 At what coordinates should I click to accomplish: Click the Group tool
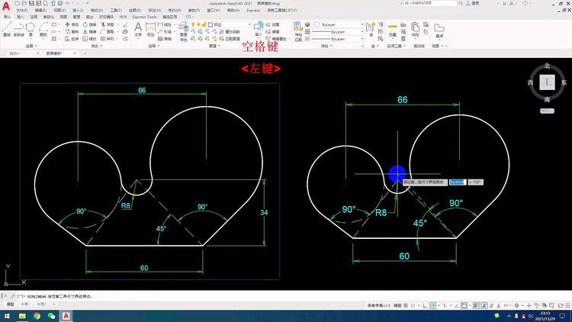371,29
